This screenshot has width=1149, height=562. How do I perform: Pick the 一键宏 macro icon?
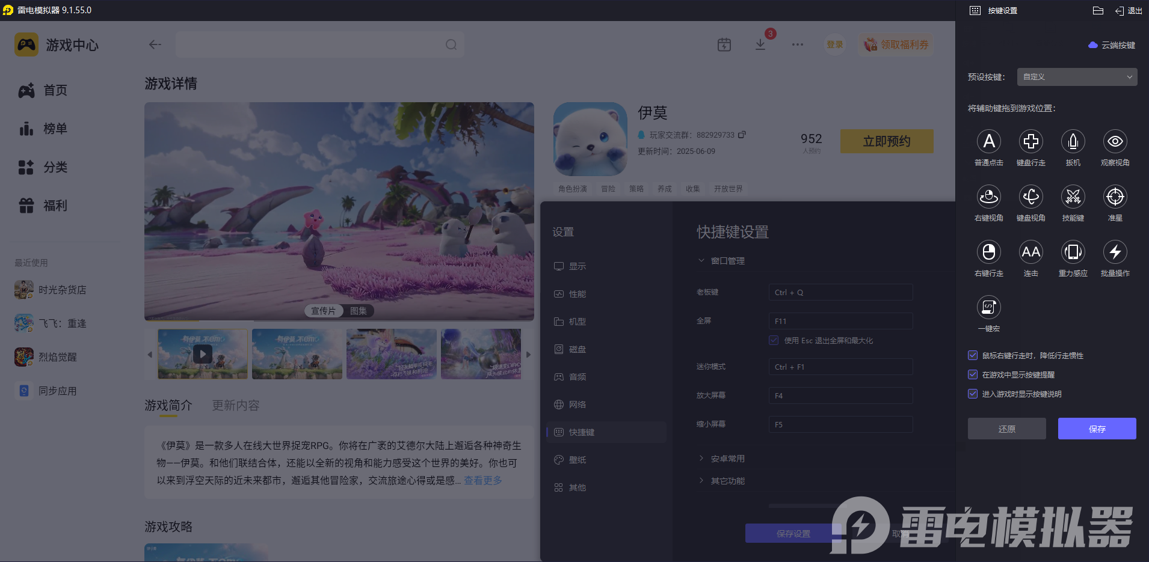point(989,308)
